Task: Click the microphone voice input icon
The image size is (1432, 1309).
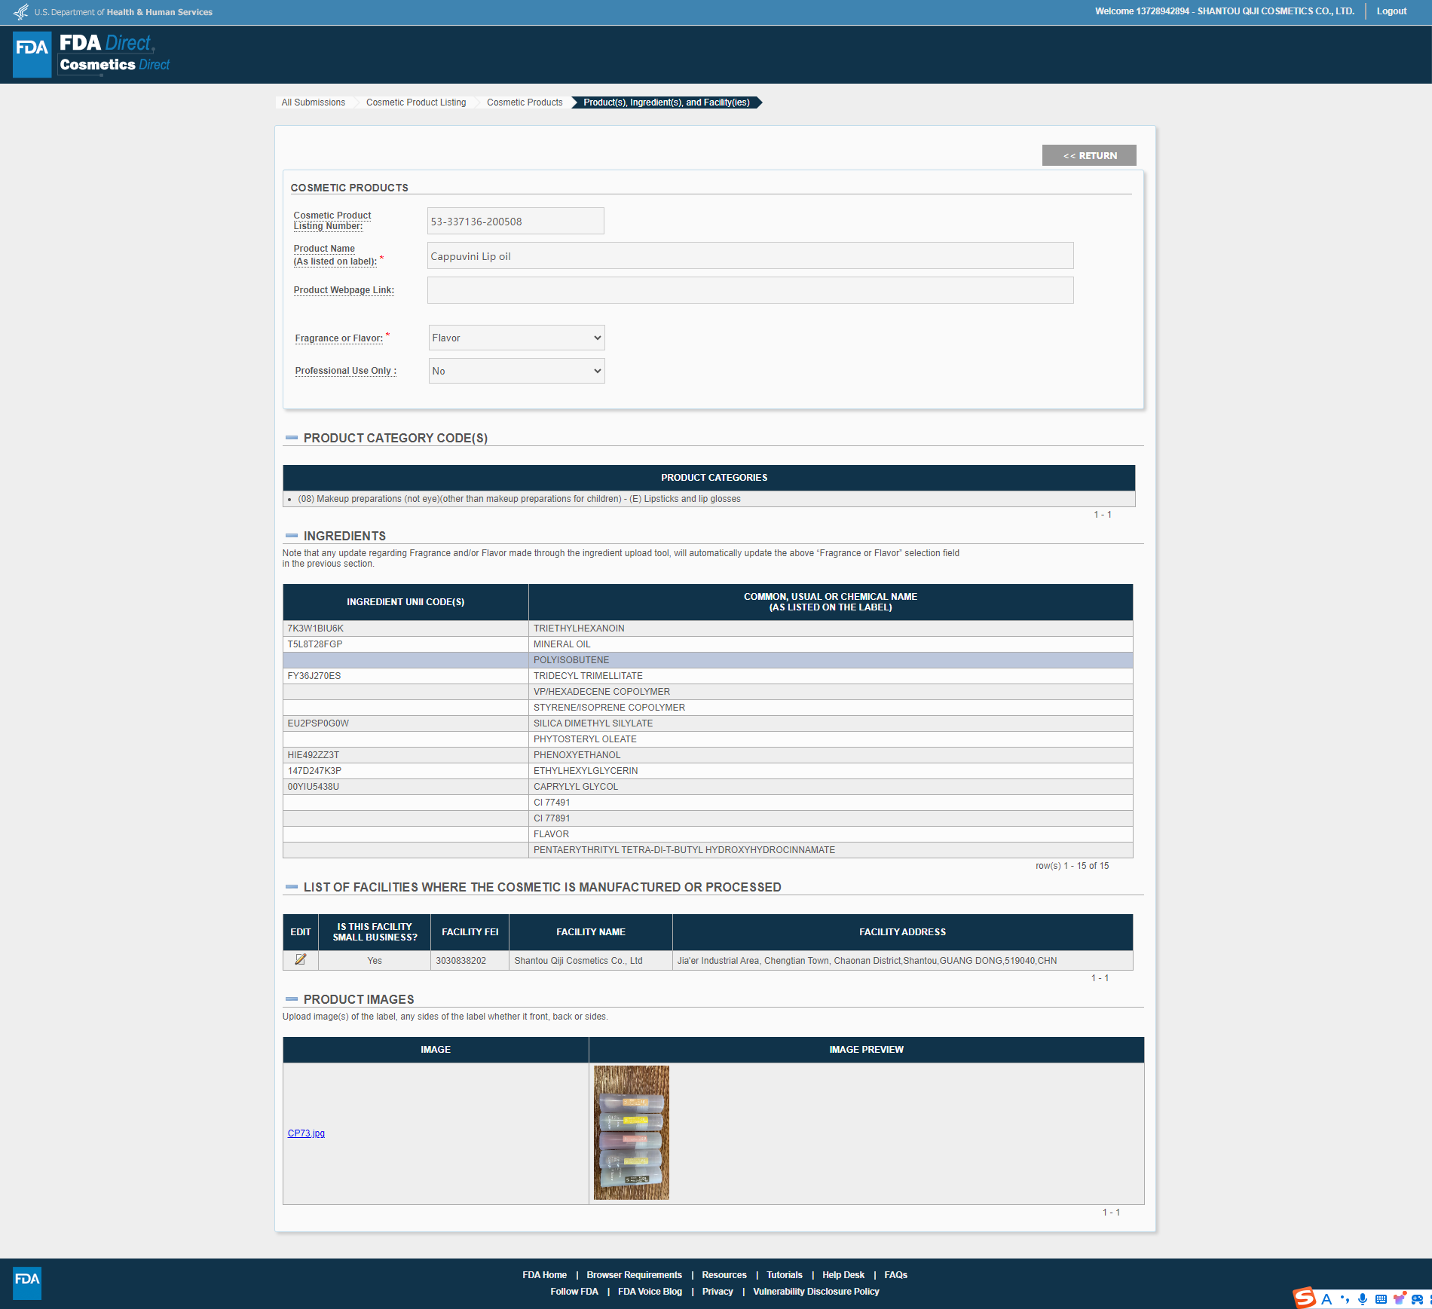Action: coord(1363,1298)
